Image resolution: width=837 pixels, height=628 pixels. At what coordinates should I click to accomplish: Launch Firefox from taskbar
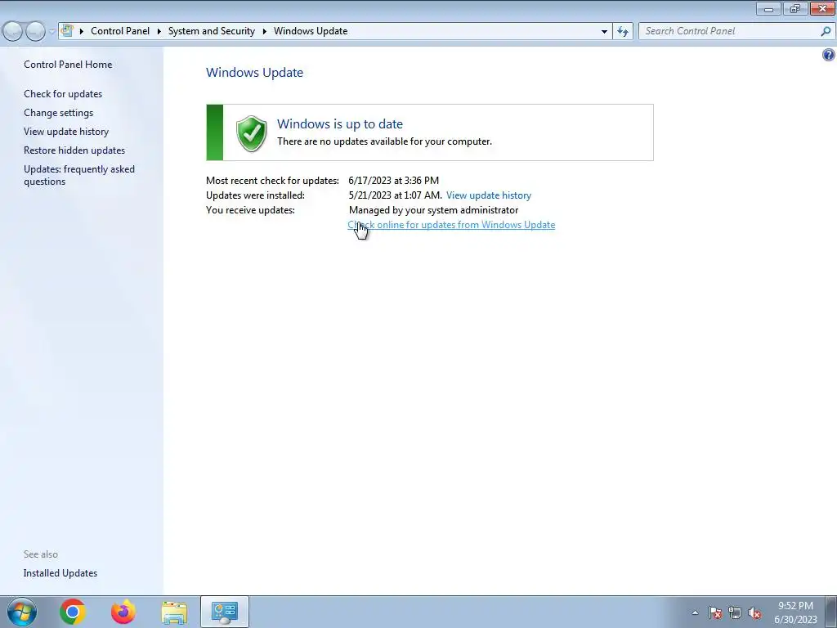tap(123, 612)
